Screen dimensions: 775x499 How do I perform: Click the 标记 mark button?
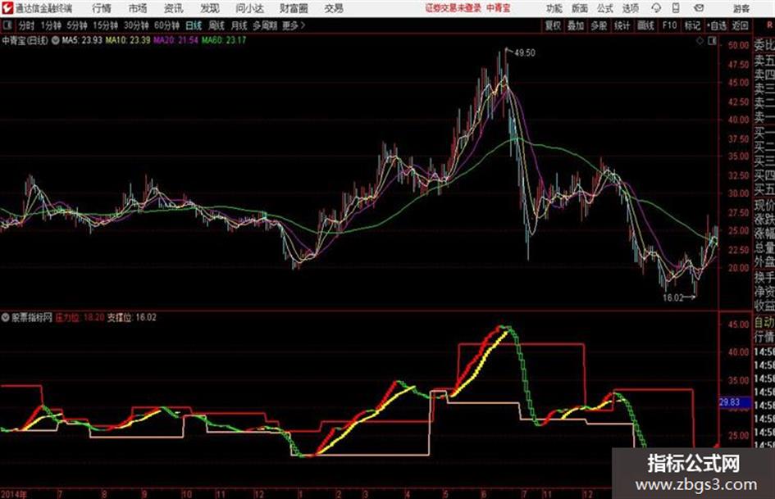pyautogui.click(x=692, y=25)
